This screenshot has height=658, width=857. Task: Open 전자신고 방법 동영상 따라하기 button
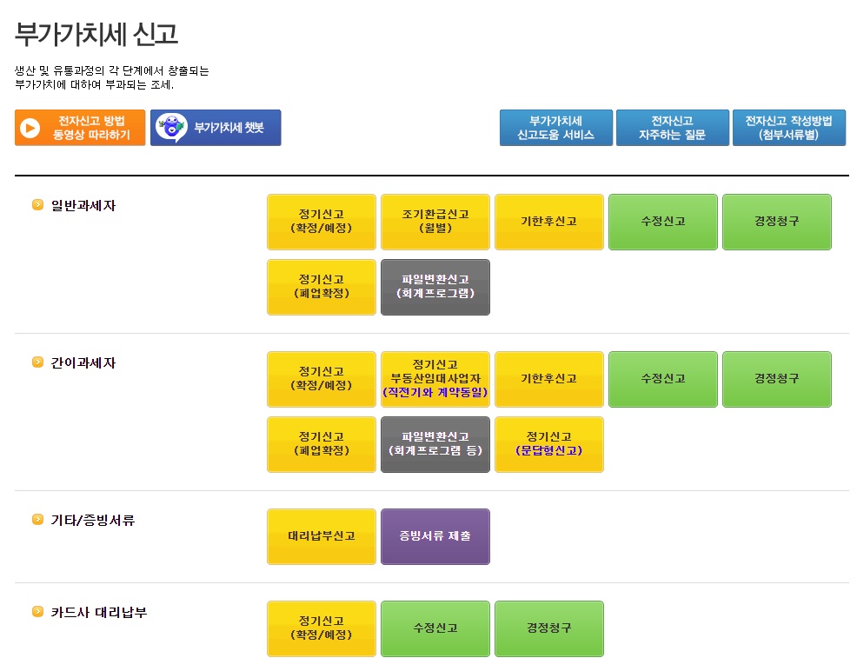point(80,128)
